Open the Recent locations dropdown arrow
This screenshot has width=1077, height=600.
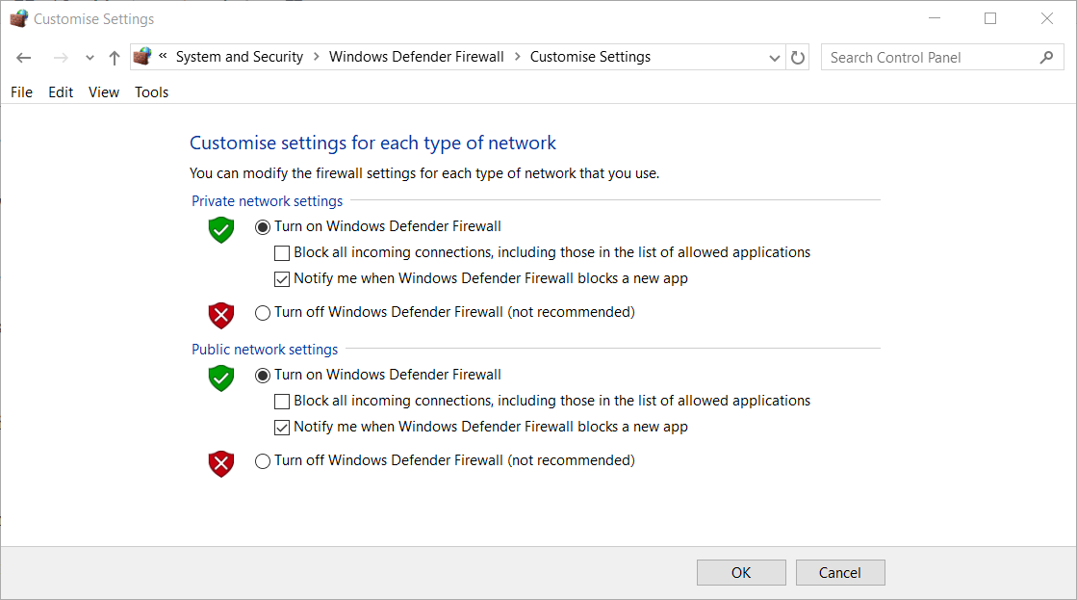(90, 59)
